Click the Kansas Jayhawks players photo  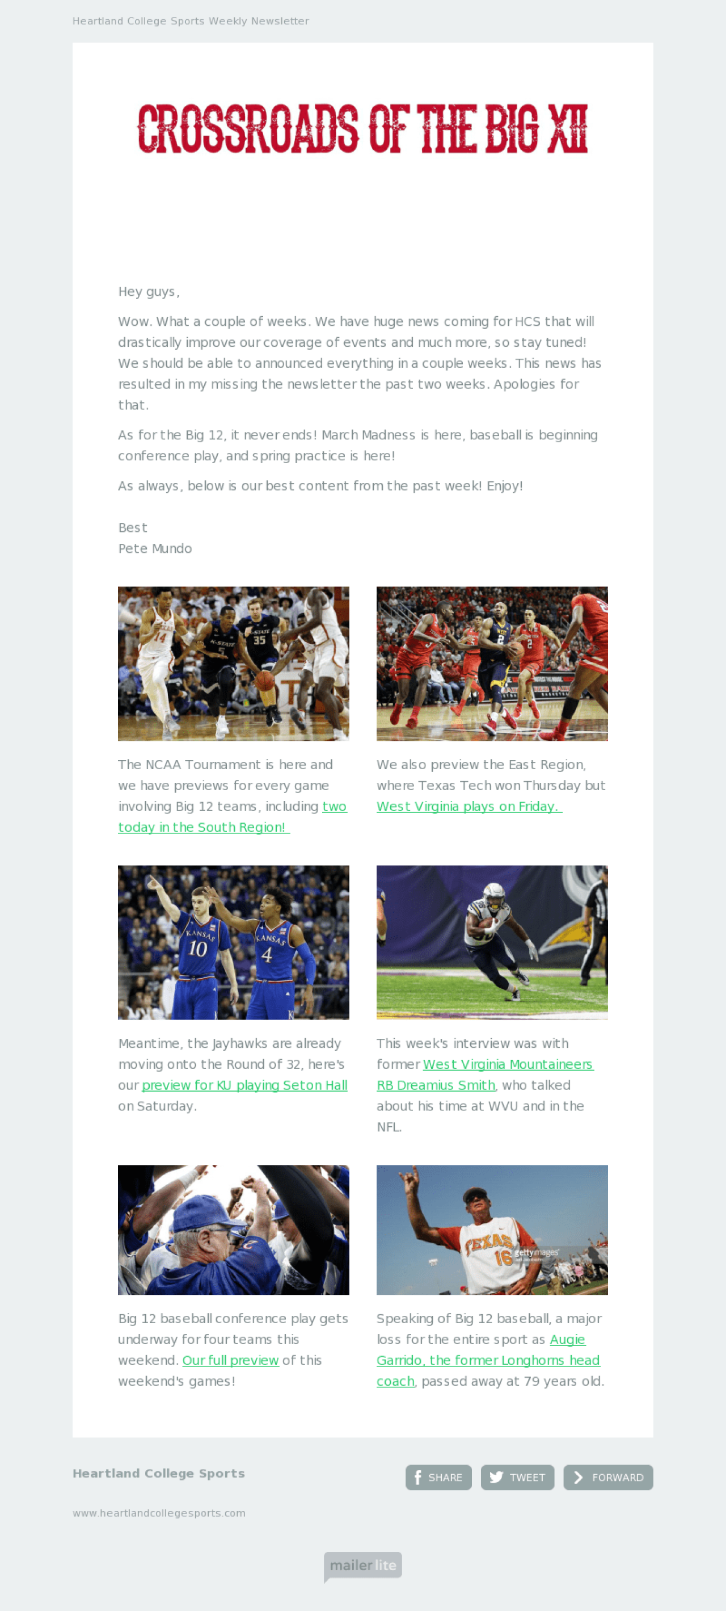[x=234, y=942]
